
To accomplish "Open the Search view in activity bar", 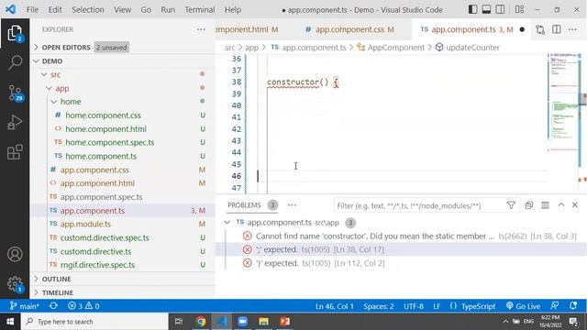I will click(15, 62).
